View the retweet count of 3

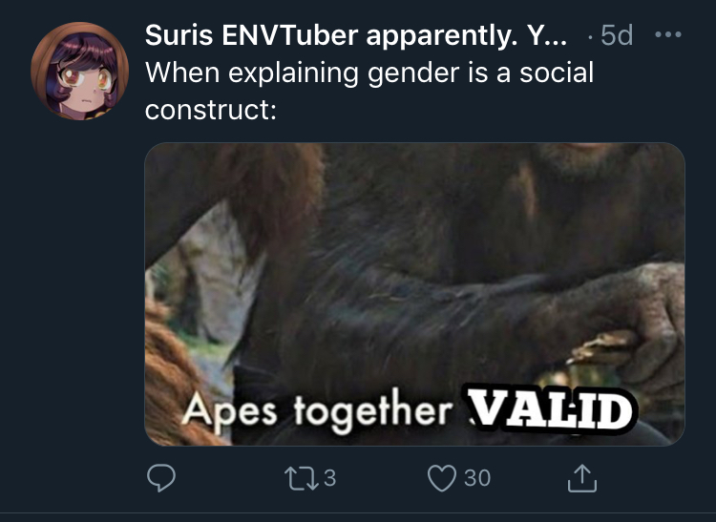[x=330, y=478]
